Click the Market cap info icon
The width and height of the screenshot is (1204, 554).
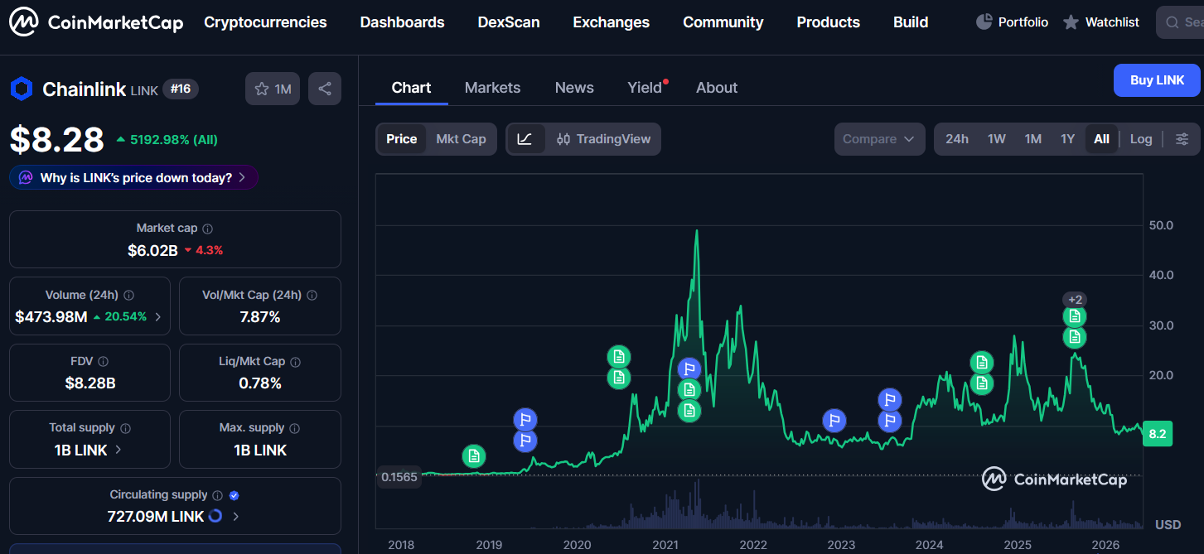point(208,229)
